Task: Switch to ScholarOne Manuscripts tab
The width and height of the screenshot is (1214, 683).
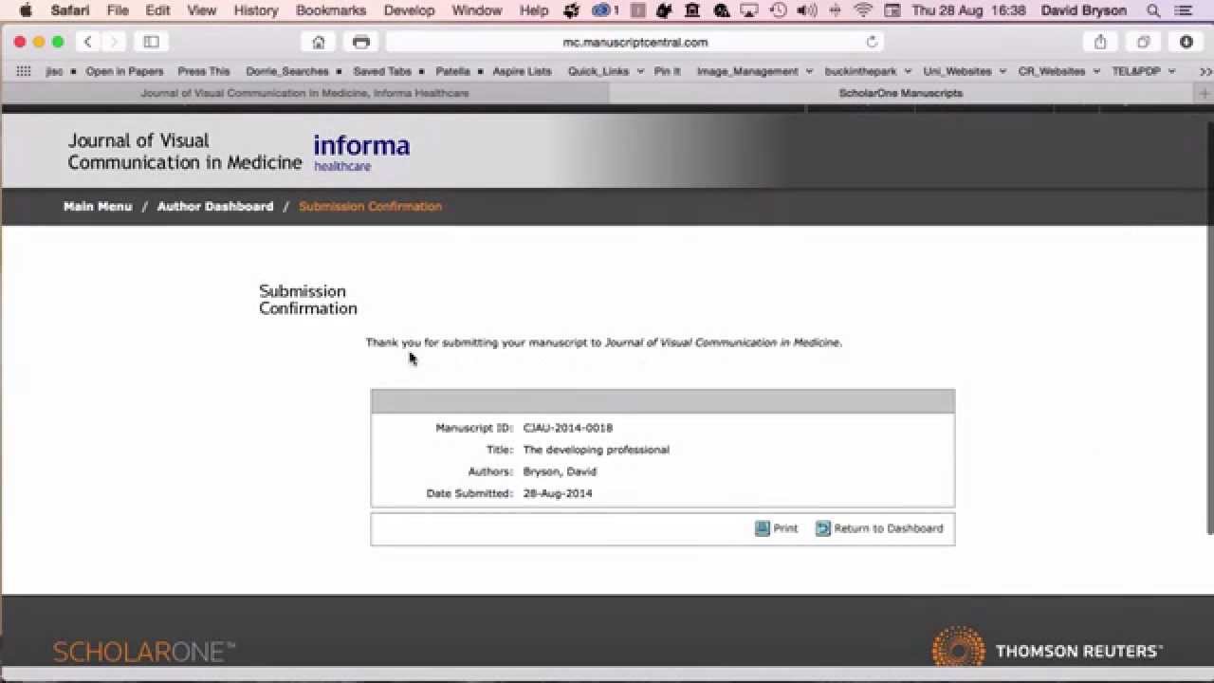Action: tap(901, 93)
